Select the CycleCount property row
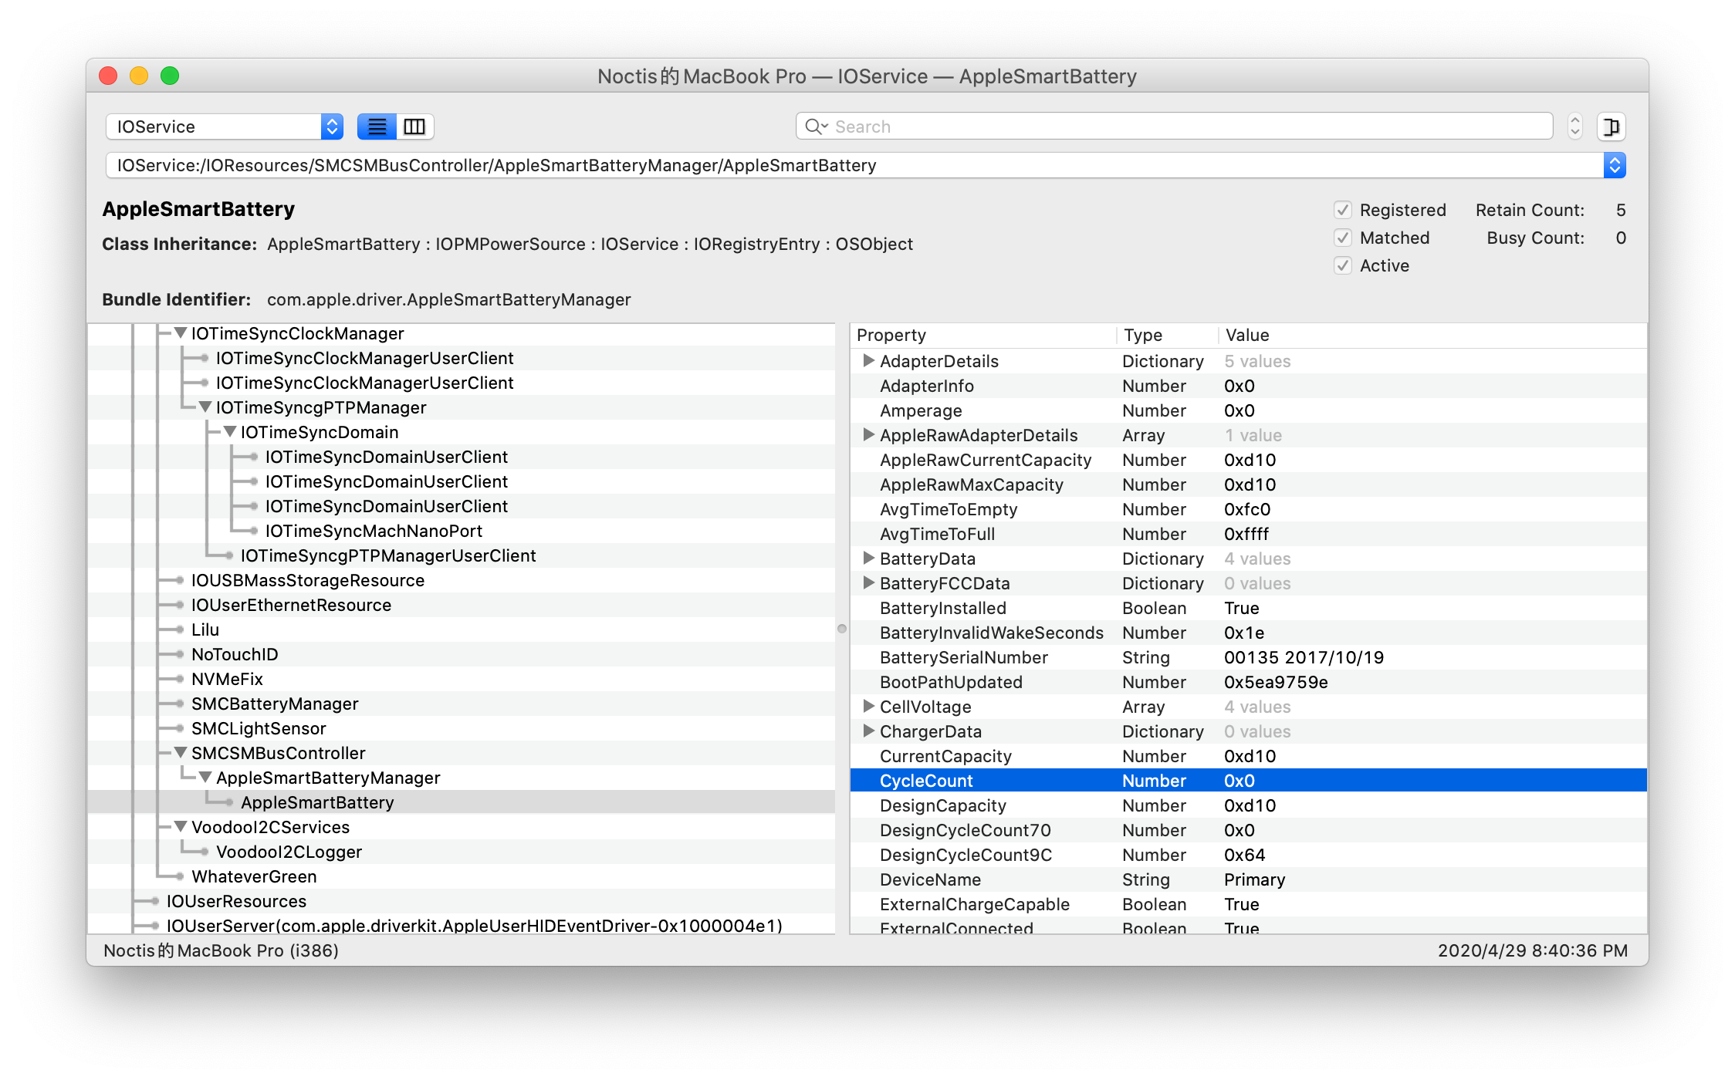Screen dimensions: 1735x1080 coord(1003,781)
